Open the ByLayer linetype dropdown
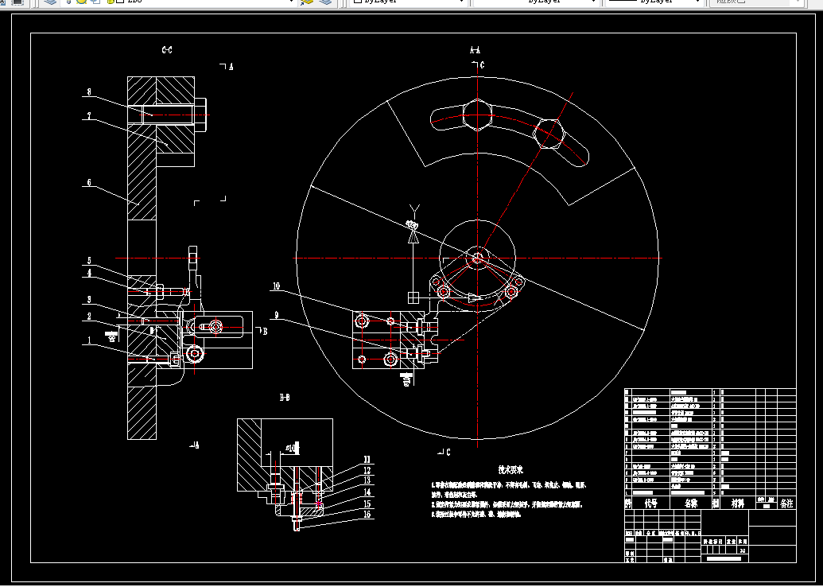 (x=535, y=2)
